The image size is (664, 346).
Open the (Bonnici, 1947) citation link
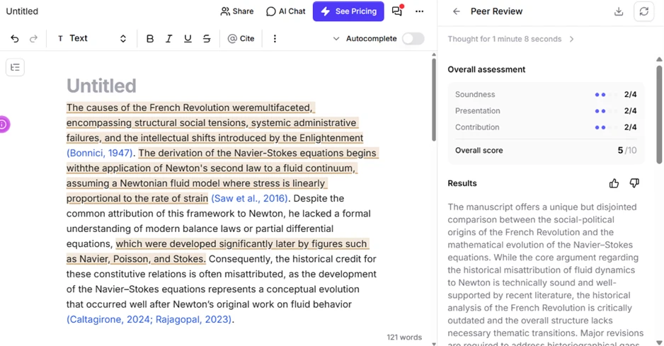tap(100, 153)
